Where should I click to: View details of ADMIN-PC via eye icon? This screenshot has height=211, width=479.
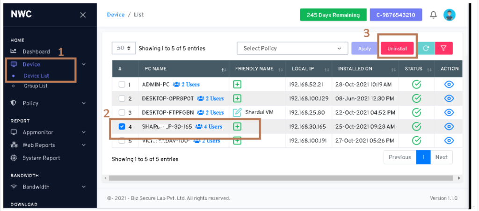coord(449,85)
